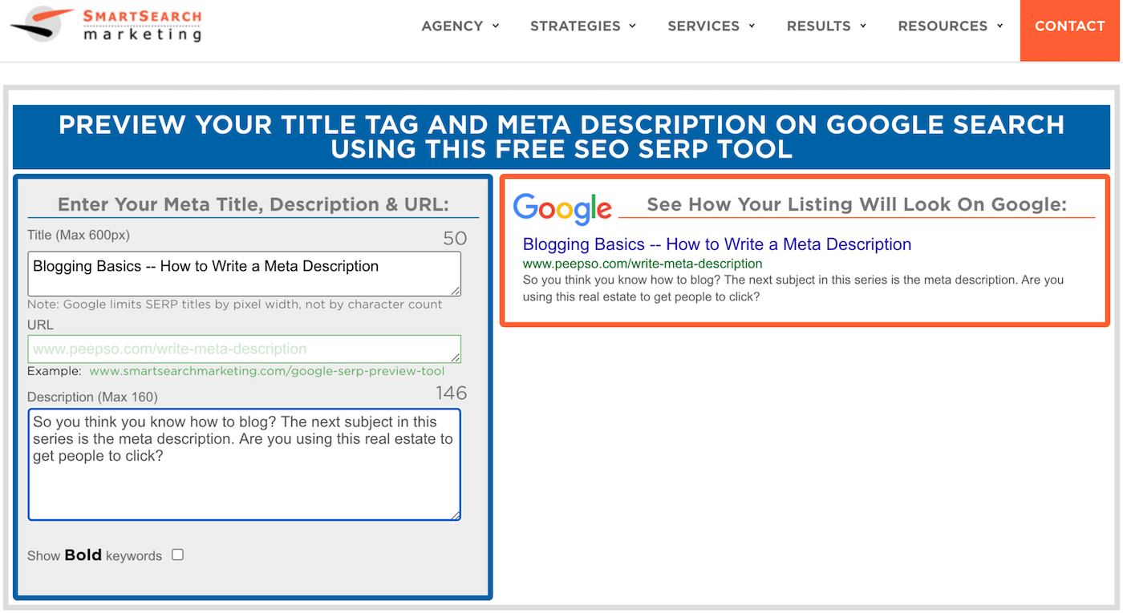Click the green preview URL www.peepso.com/write-meta-description
The image size is (1123, 613).
643,263
